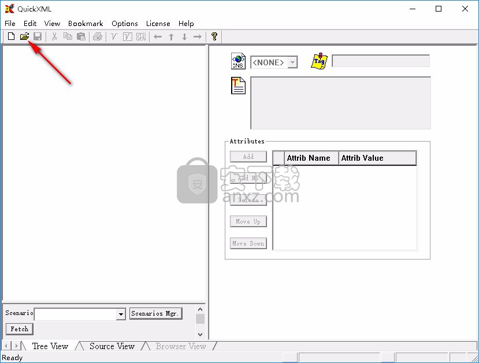Open the Options menu
Viewport: 479px width, 363px height.
point(125,24)
